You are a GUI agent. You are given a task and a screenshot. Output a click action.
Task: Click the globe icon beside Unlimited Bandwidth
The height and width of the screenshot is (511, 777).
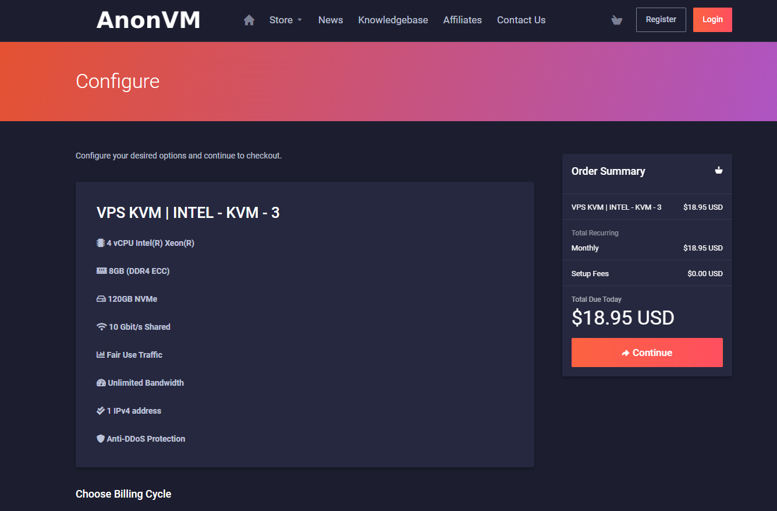point(100,382)
